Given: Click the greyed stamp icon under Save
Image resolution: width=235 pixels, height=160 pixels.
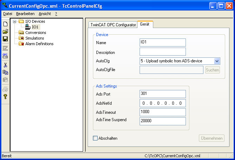Looking at the screenshot, I should (x=5, y=48).
